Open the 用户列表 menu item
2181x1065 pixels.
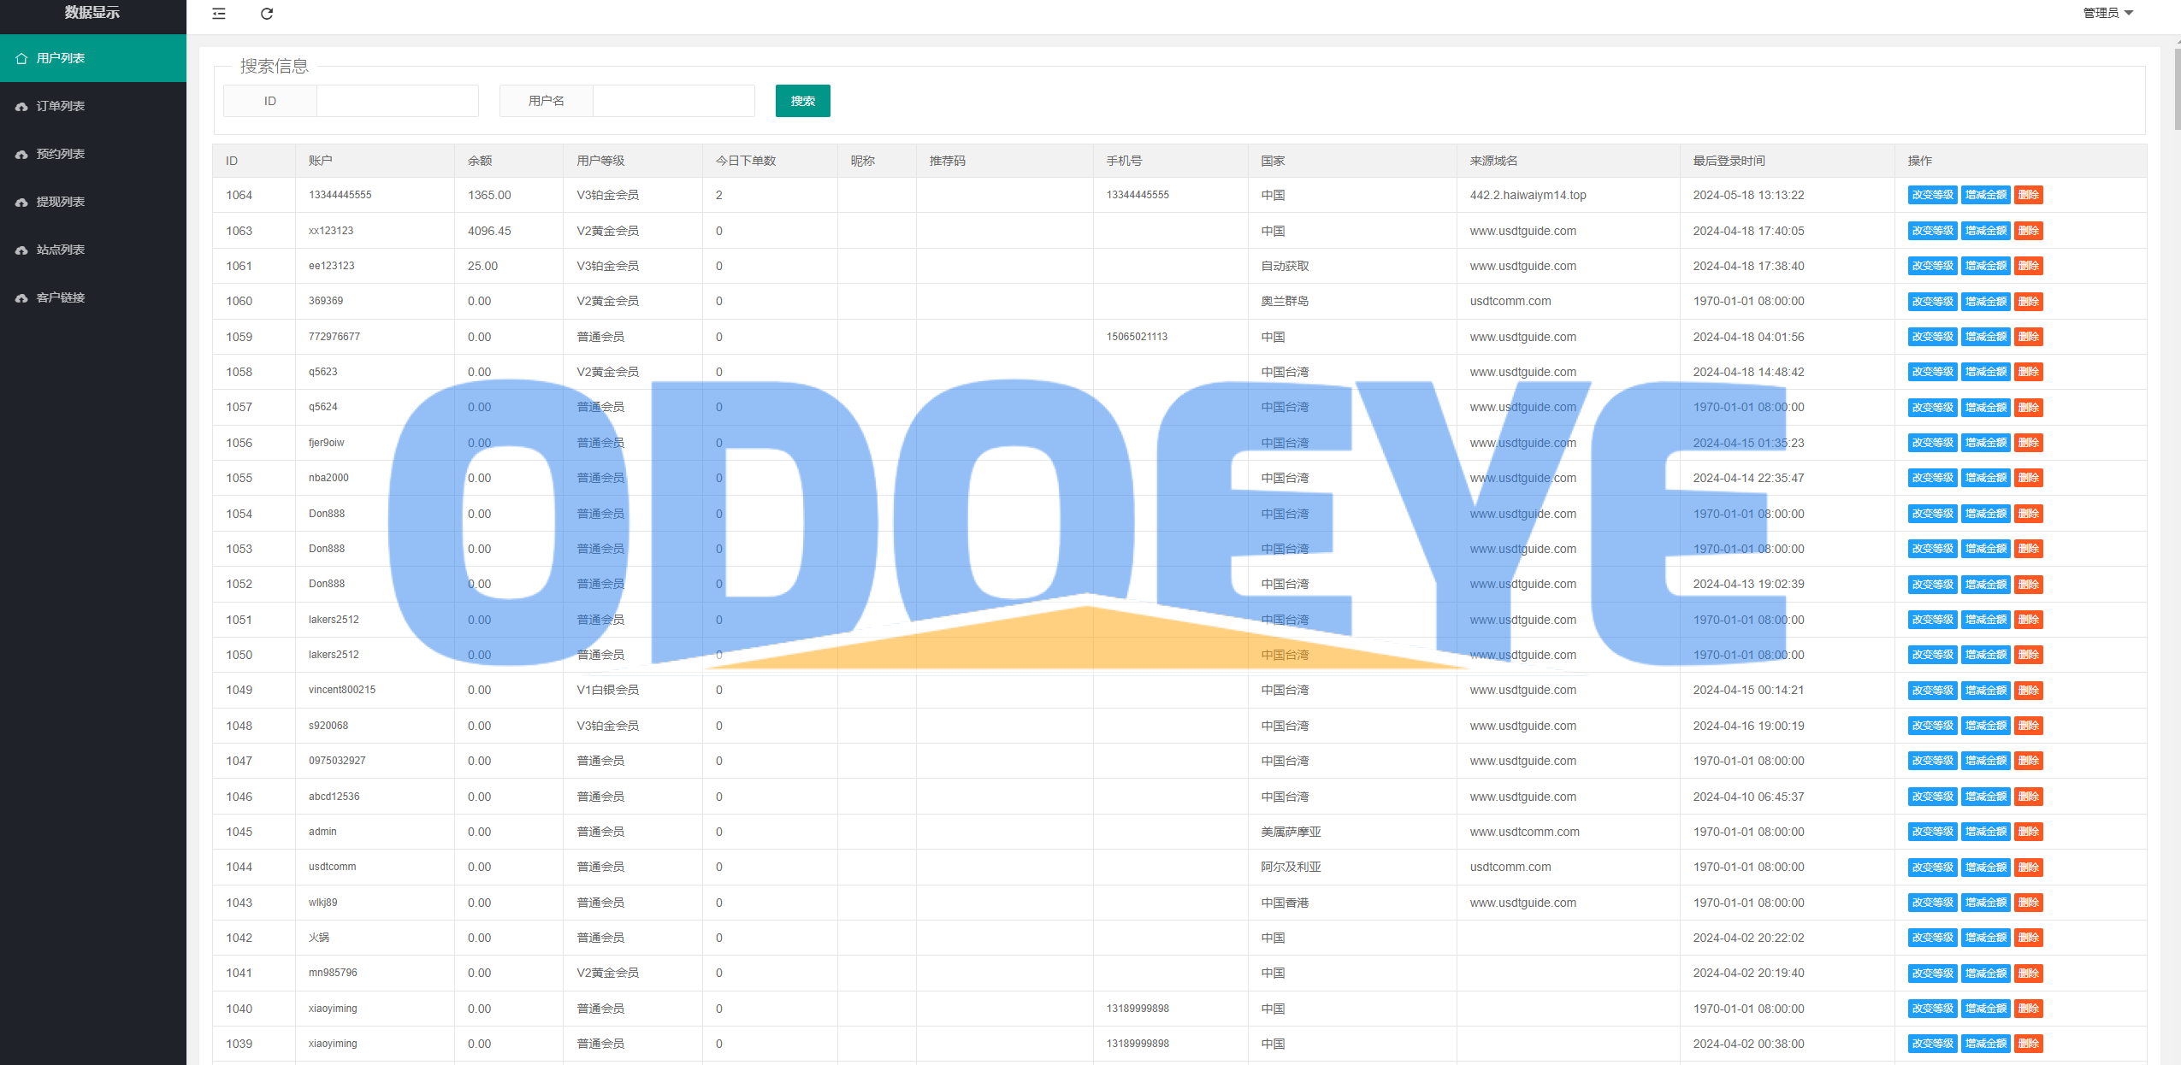pyautogui.click(x=93, y=58)
